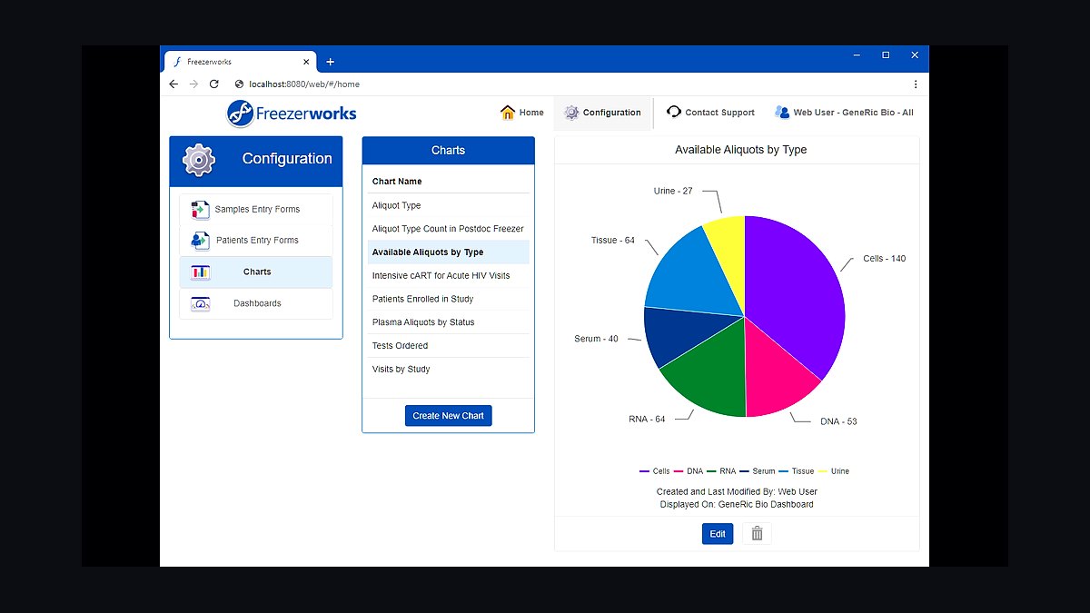Image resolution: width=1090 pixels, height=613 pixels.
Task: Open Configuration in navigation bar
Action: point(602,113)
